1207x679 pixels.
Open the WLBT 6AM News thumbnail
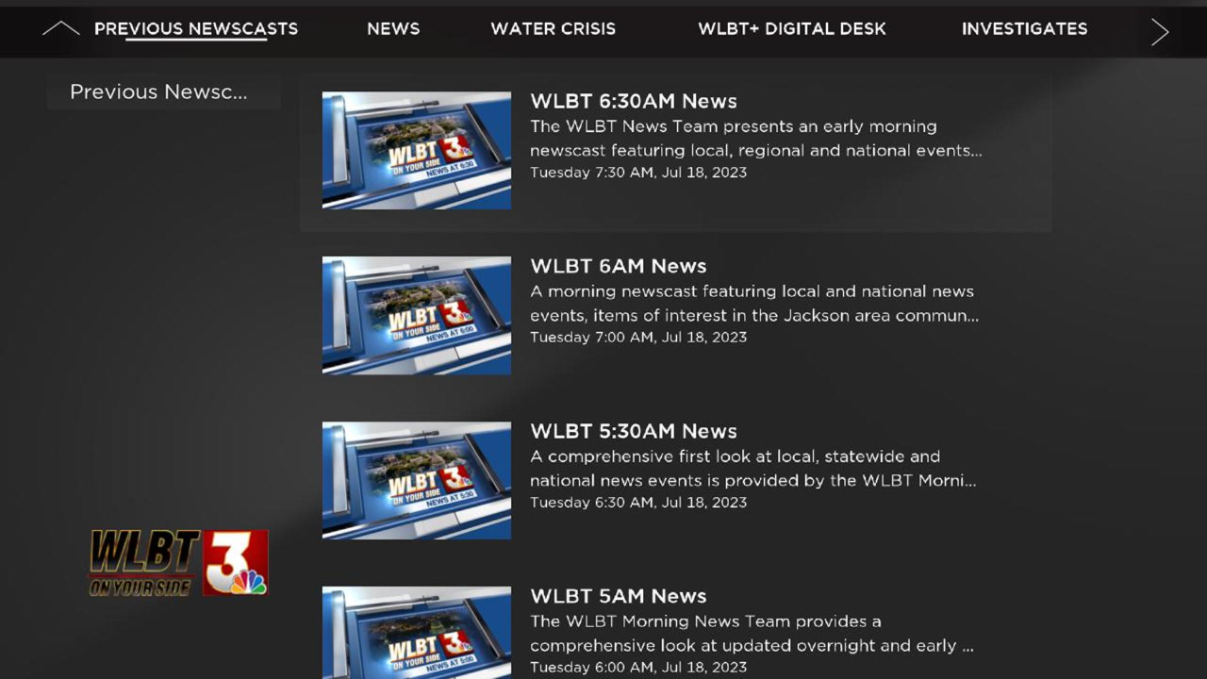pyautogui.click(x=417, y=315)
